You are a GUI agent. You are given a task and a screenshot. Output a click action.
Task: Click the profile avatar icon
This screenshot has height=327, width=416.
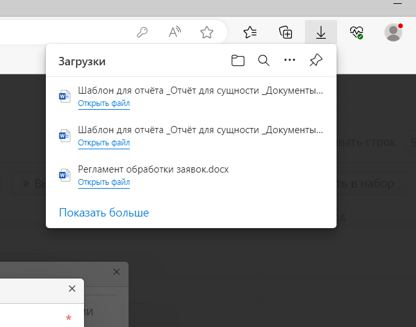[x=393, y=32]
